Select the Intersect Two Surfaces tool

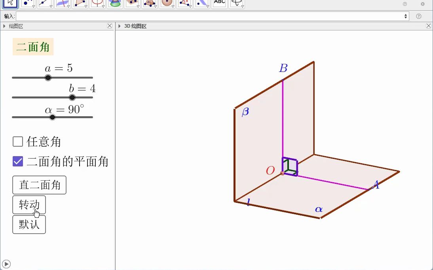pyautogui.click(x=115, y=3)
